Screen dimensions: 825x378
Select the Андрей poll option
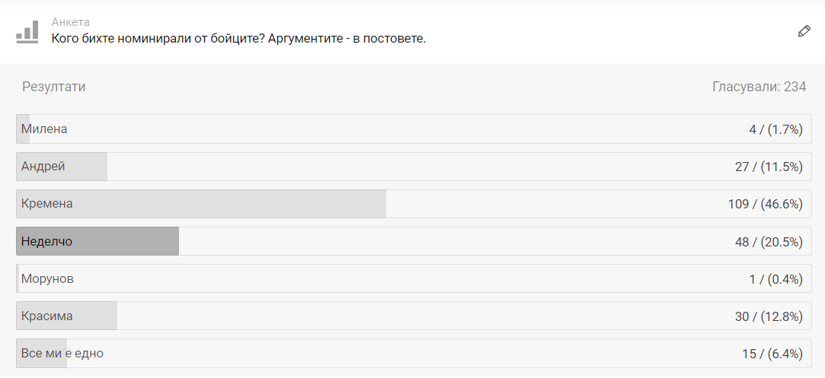pos(43,167)
